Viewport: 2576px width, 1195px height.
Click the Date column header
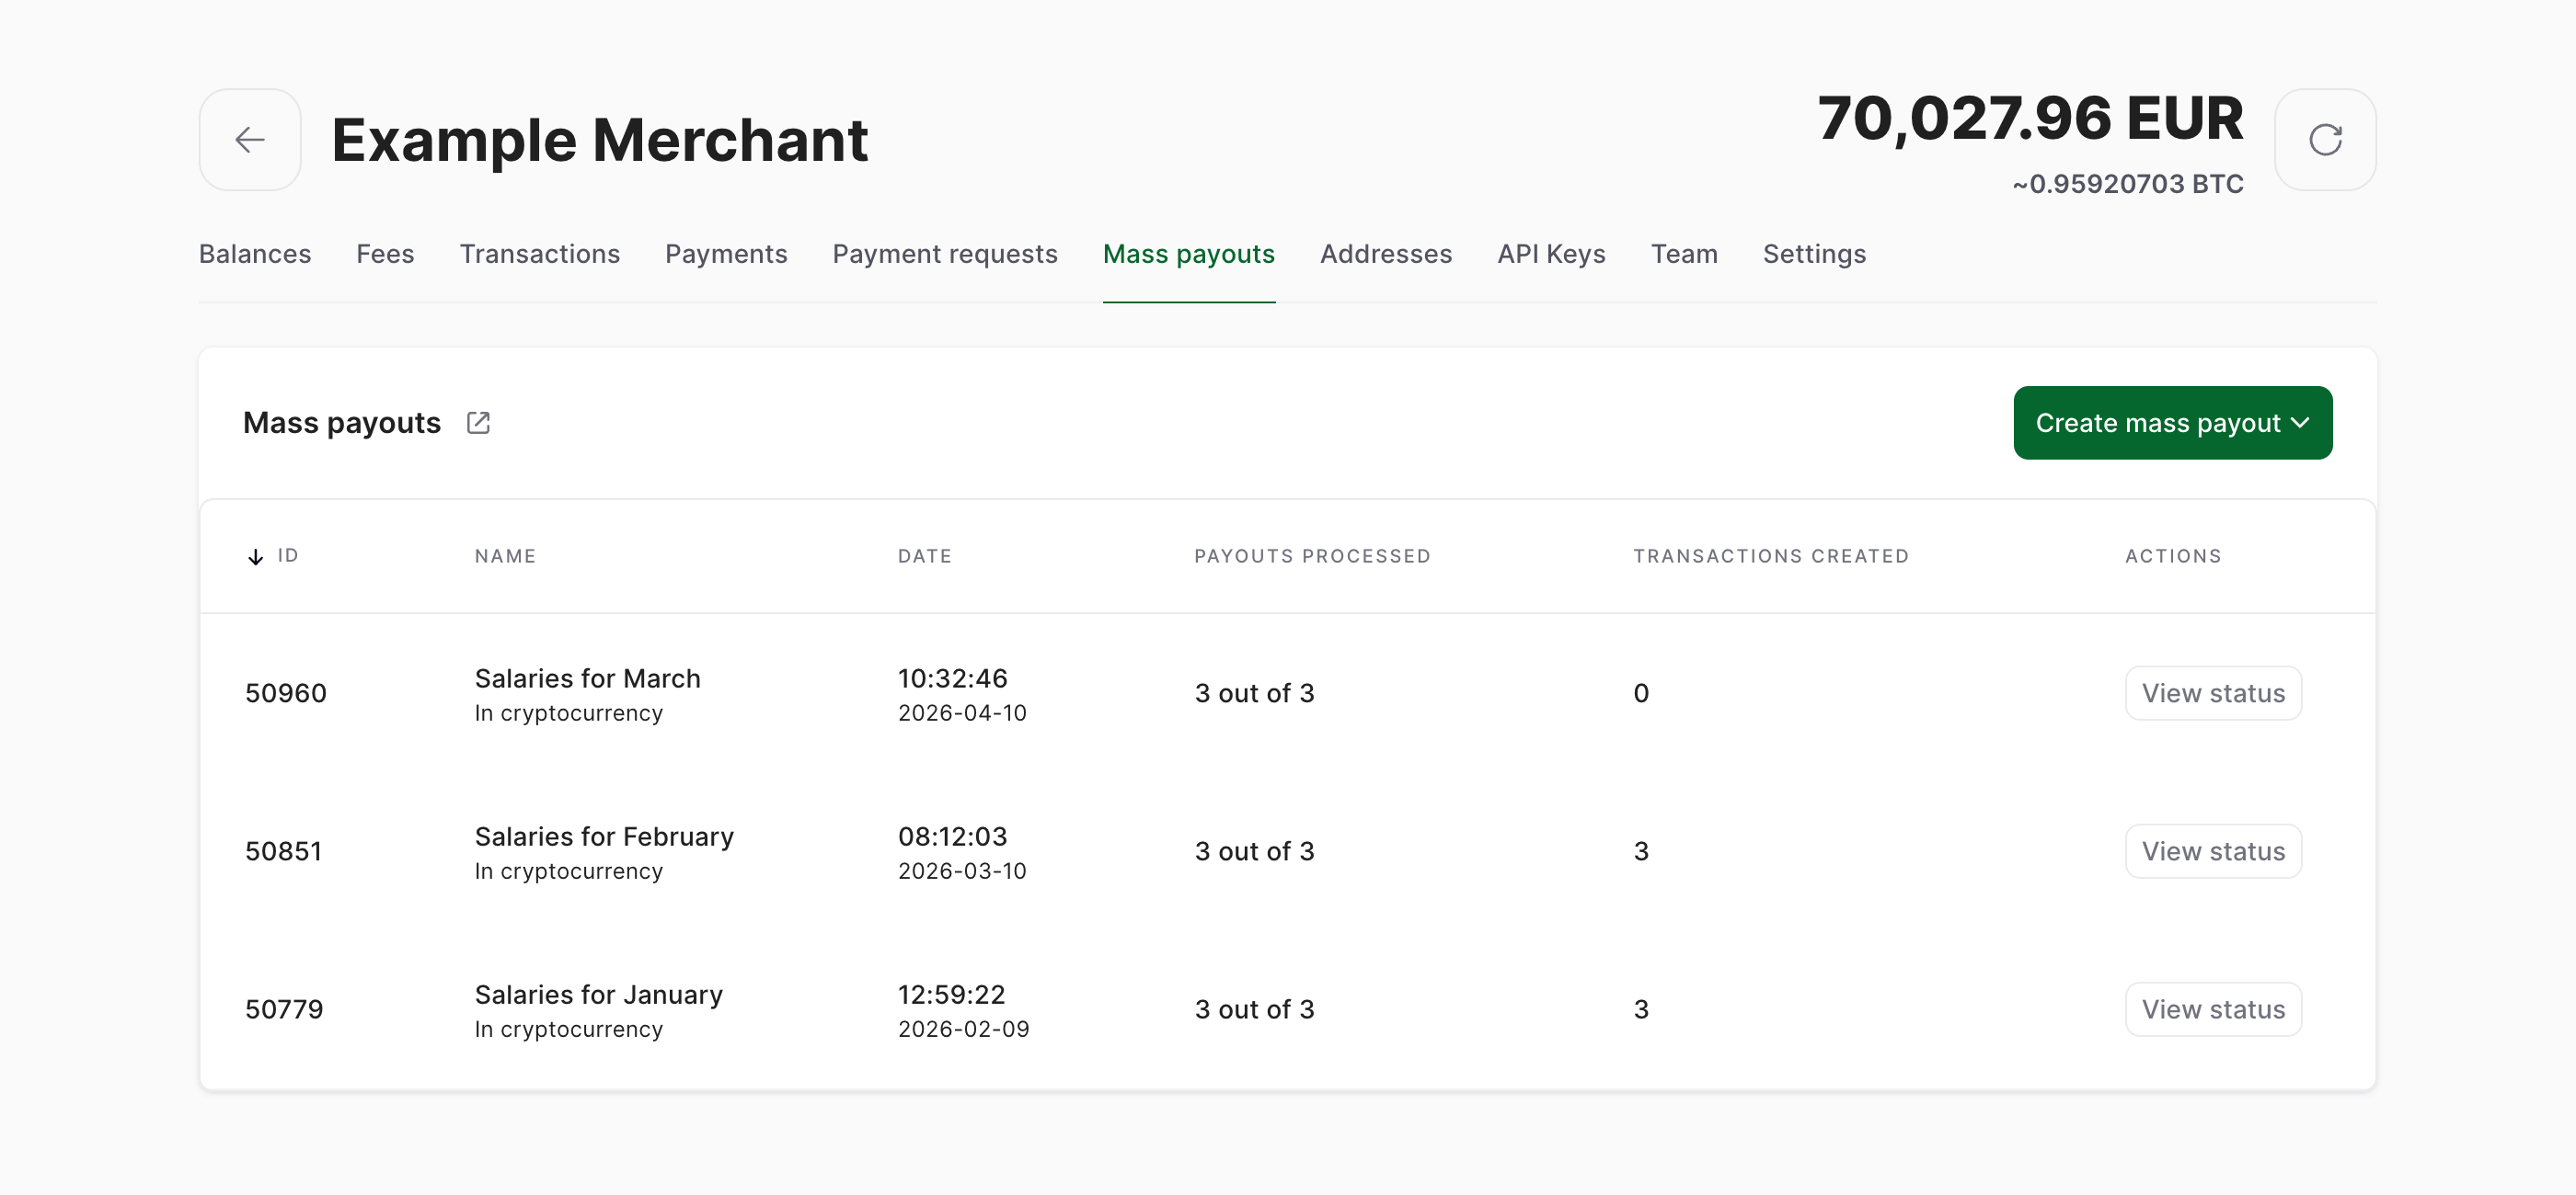pyautogui.click(x=924, y=556)
